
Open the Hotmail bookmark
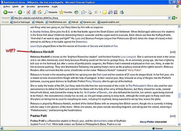tap(73, 22)
